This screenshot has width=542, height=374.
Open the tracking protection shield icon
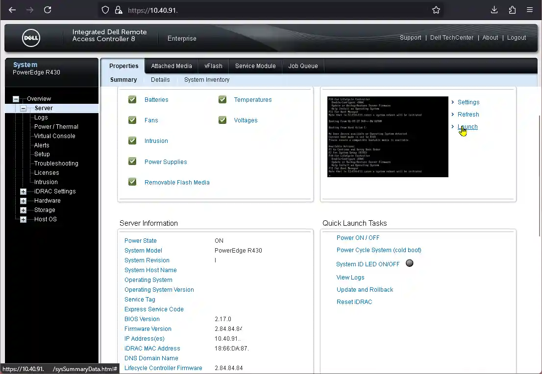[105, 10]
